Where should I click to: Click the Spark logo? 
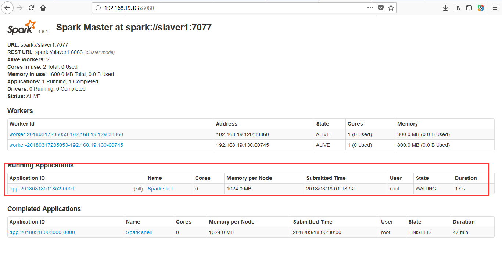(22, 28)
